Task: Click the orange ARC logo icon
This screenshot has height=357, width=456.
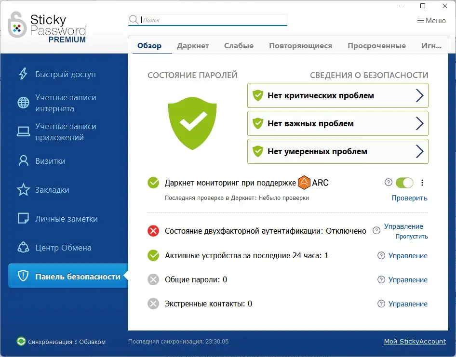Action: [x=304, y=183]
